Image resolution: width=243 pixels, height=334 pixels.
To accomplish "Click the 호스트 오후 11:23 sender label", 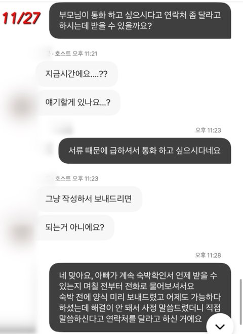I will pos(76,178).
